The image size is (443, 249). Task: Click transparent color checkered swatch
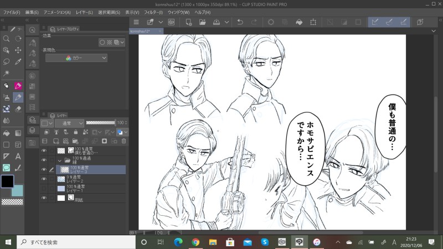pos(12,201)
